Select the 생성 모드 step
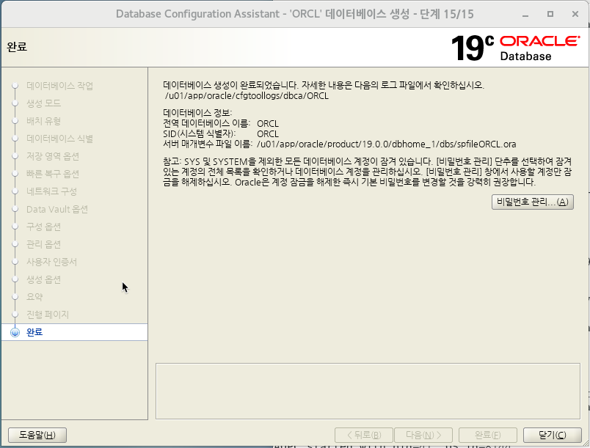This screenshot has width=590, height=448. [43, 103]
